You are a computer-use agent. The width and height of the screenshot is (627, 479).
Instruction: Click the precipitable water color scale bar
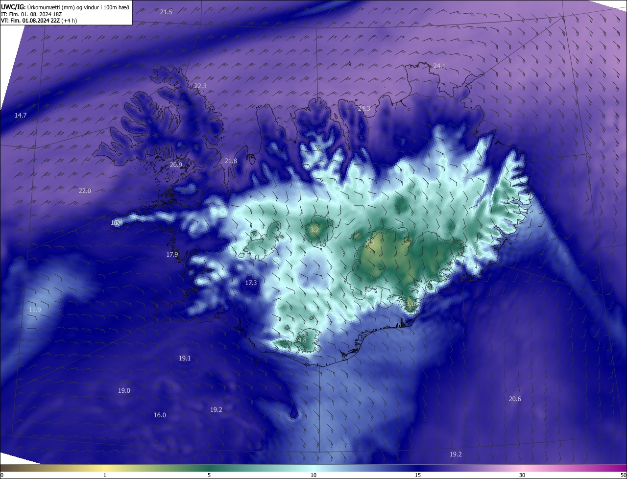tap(313, 468)
